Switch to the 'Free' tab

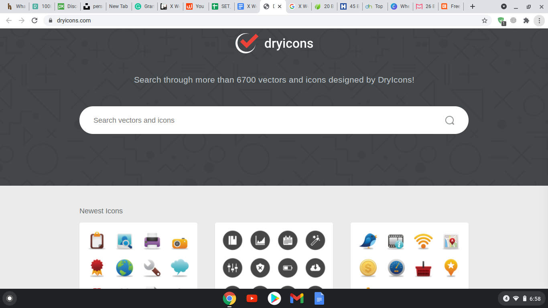click(x=451, y=6)
